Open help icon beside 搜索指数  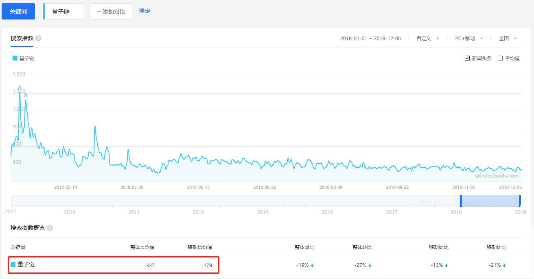pyautogui.click(x=38, y=38)
